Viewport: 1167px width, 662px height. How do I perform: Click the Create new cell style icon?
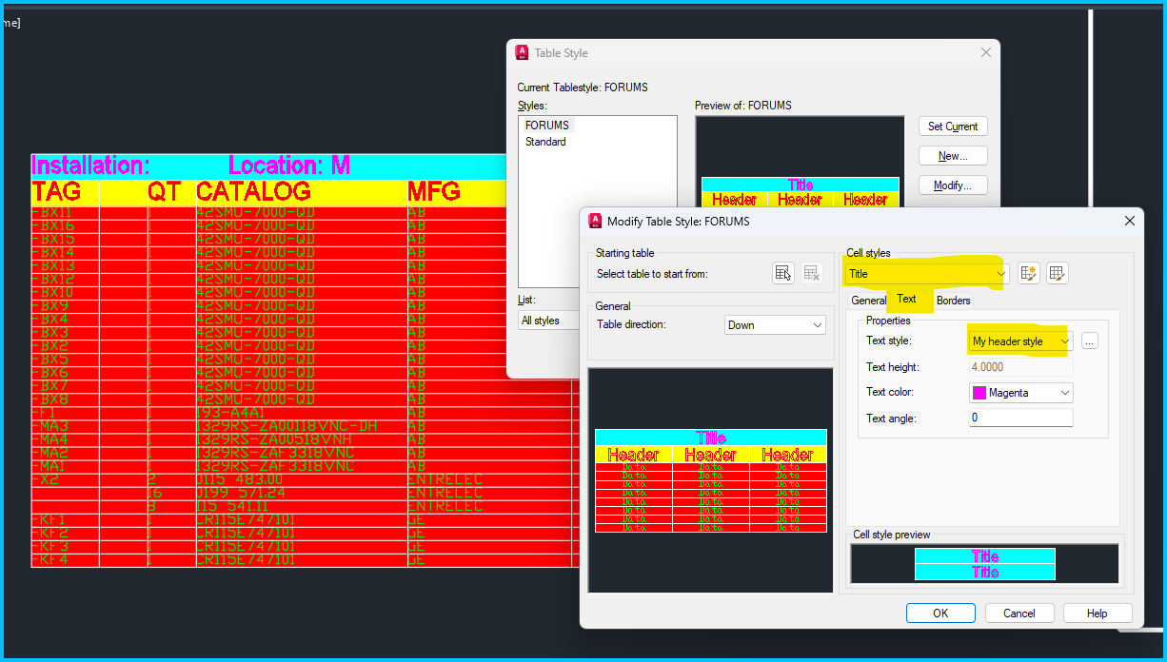pyautogui.click(x=1029, y=273)
